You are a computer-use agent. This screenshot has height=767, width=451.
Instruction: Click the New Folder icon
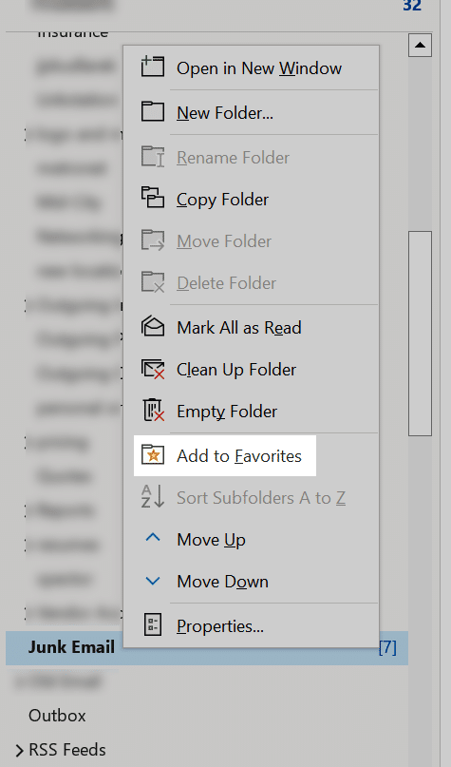pos(153,111)
